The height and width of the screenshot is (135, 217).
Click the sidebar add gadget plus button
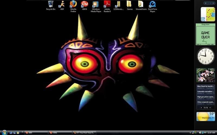click(x=206, y=3)
